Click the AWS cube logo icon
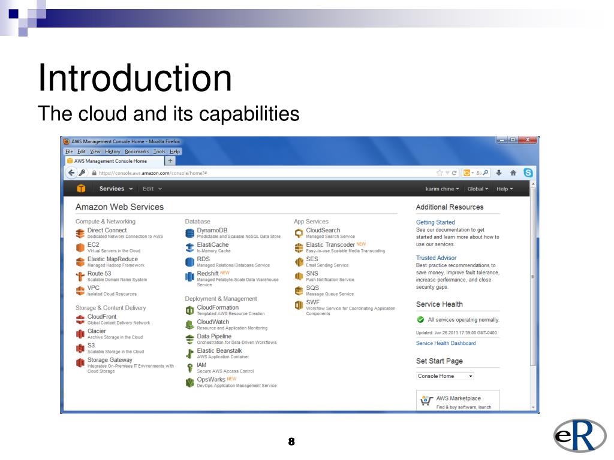The image size is (614, 460). 81,189
